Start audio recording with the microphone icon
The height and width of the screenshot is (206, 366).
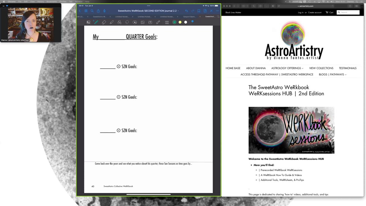point(104,11)
